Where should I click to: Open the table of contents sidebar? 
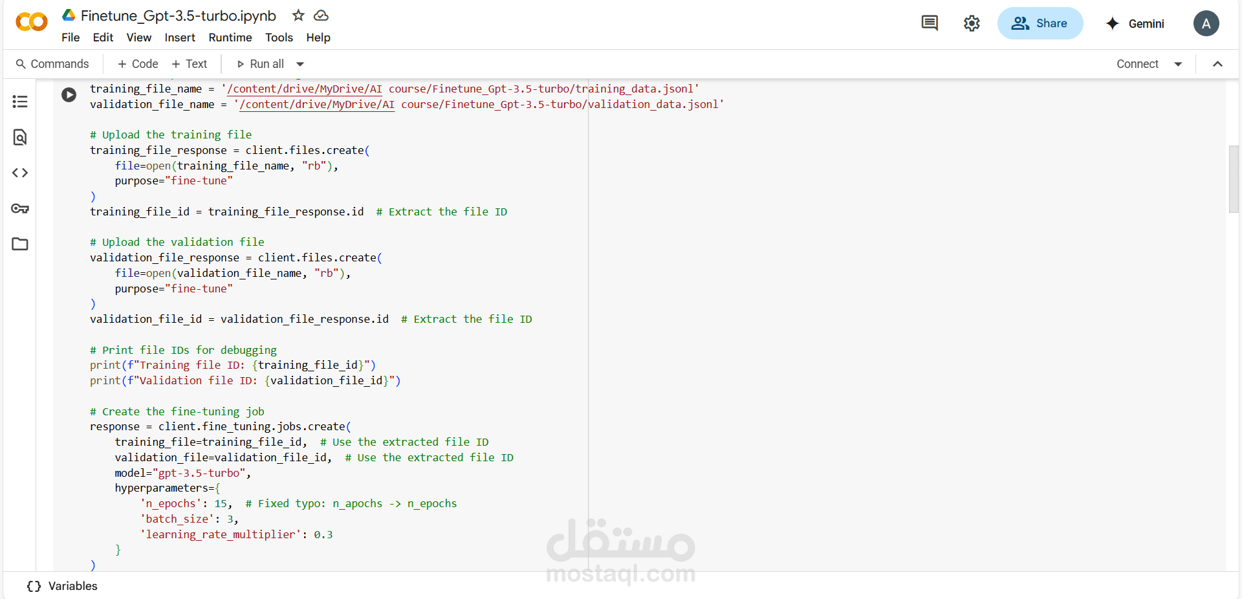(20, 102)
